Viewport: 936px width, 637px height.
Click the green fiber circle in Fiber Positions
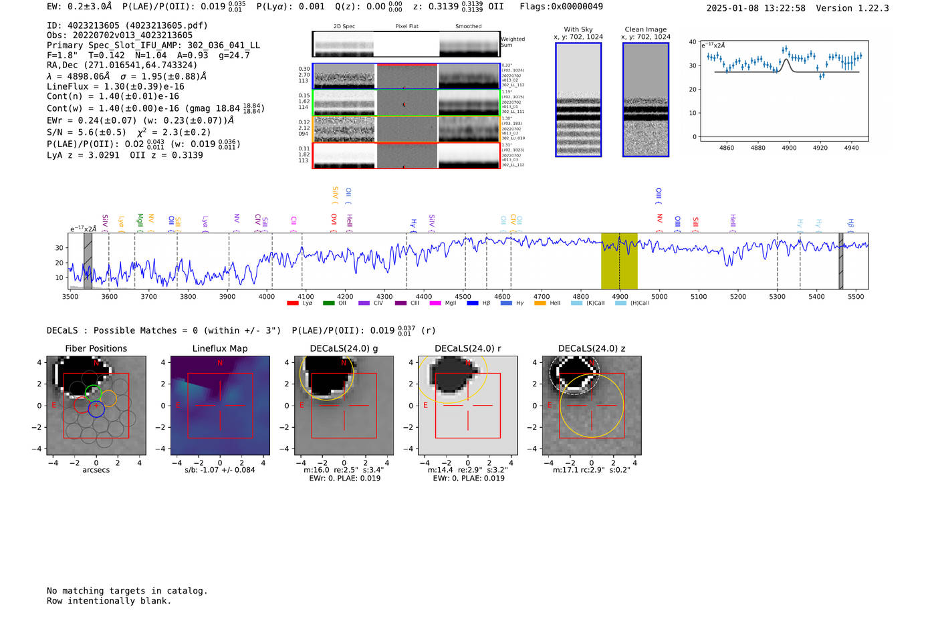click(93, 393)
